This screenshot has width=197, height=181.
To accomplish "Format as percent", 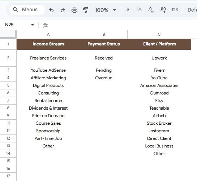I will coord(139,10).
